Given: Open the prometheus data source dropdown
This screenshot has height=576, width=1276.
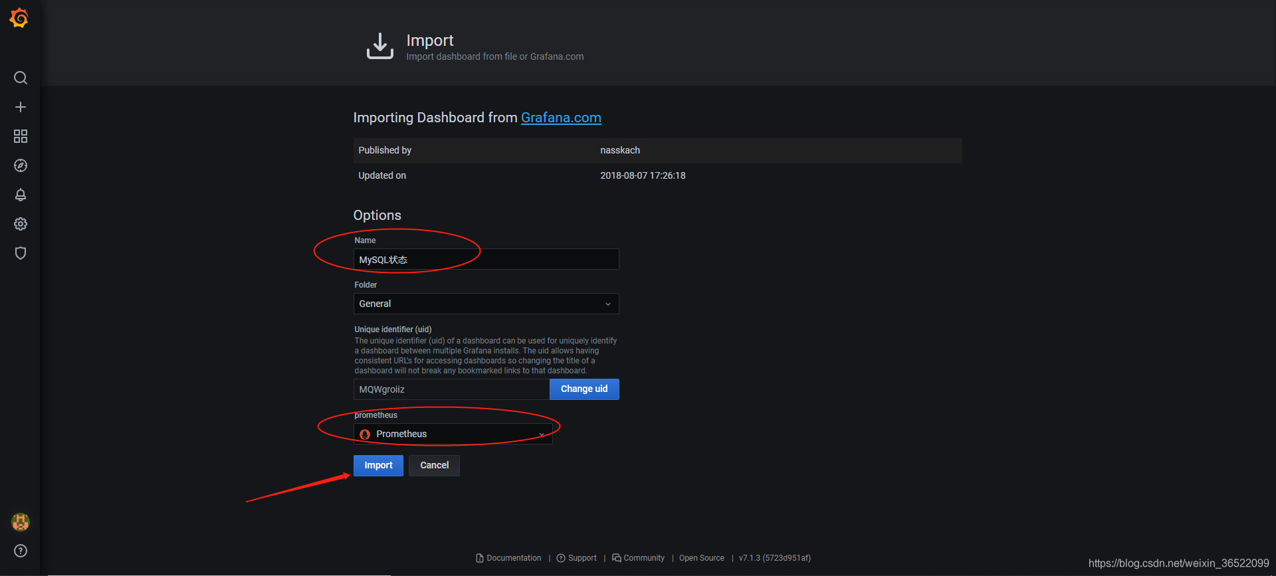Looking at the screenshot, I should (453, 434).
